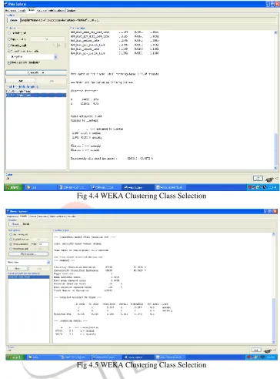Viewport: 280px width, 379px height.
Task: Click the Weka Explorer title icon in Fig 4.4 window
Action: coord(6,4)
